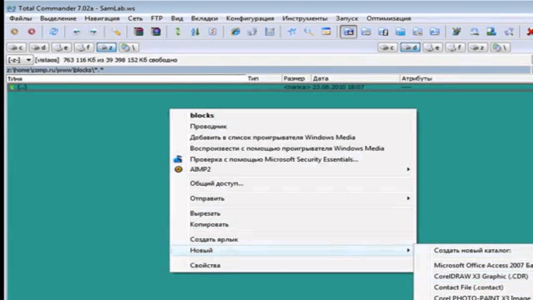Choose Проводник in the context menu
This screenshot has width=533, height=300.
(x=292, y=126)
